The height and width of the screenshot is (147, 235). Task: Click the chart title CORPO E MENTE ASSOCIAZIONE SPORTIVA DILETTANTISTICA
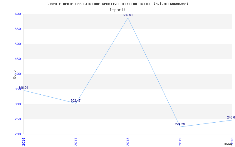[117, 4]
